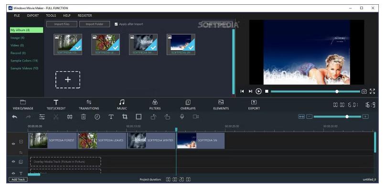Screen dimensions: 385x191
Task: Enter fullscreen preview mode
Action: point(372,91)
